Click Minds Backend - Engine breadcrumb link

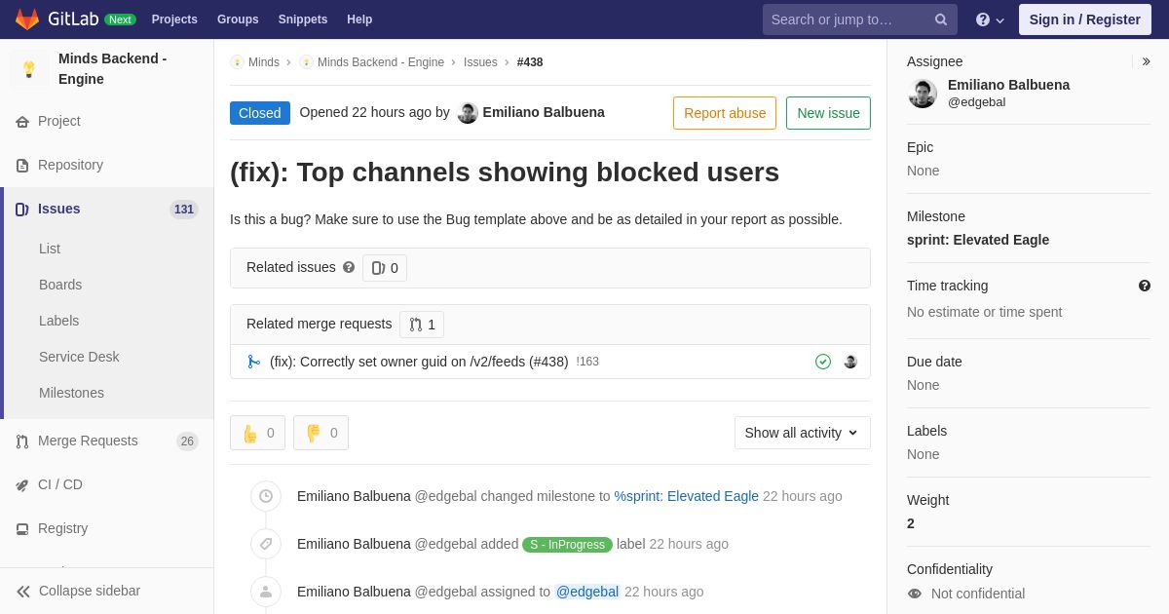pos(381,62)
